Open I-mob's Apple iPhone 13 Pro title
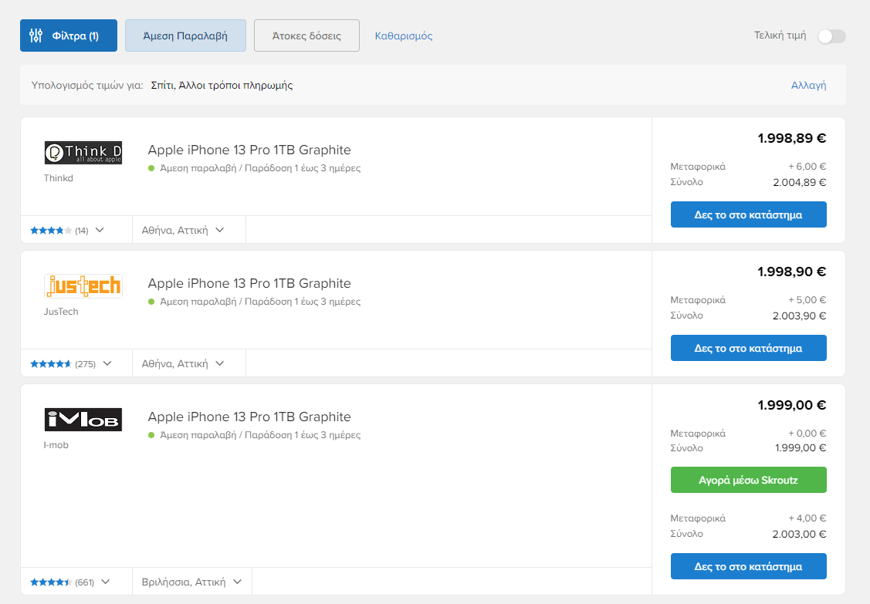 pyautogui.click(x=249, y=417)
